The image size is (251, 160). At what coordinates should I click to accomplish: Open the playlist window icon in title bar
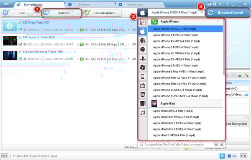coord(209,4)
